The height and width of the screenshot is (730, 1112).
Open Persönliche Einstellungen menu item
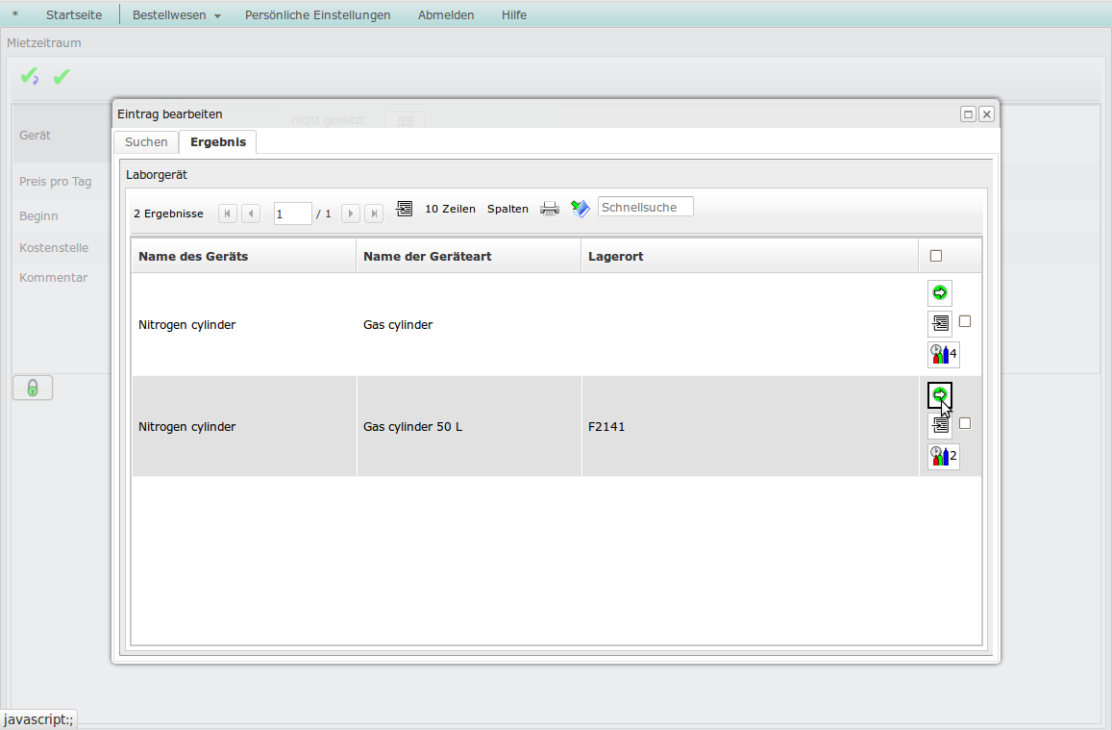click(317, 15)
